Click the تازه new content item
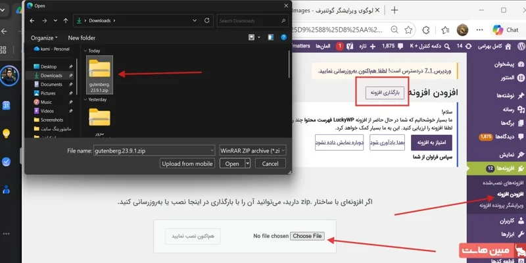Screen dimensions: 526x263 pyautogui.click(x=368, y=46)
